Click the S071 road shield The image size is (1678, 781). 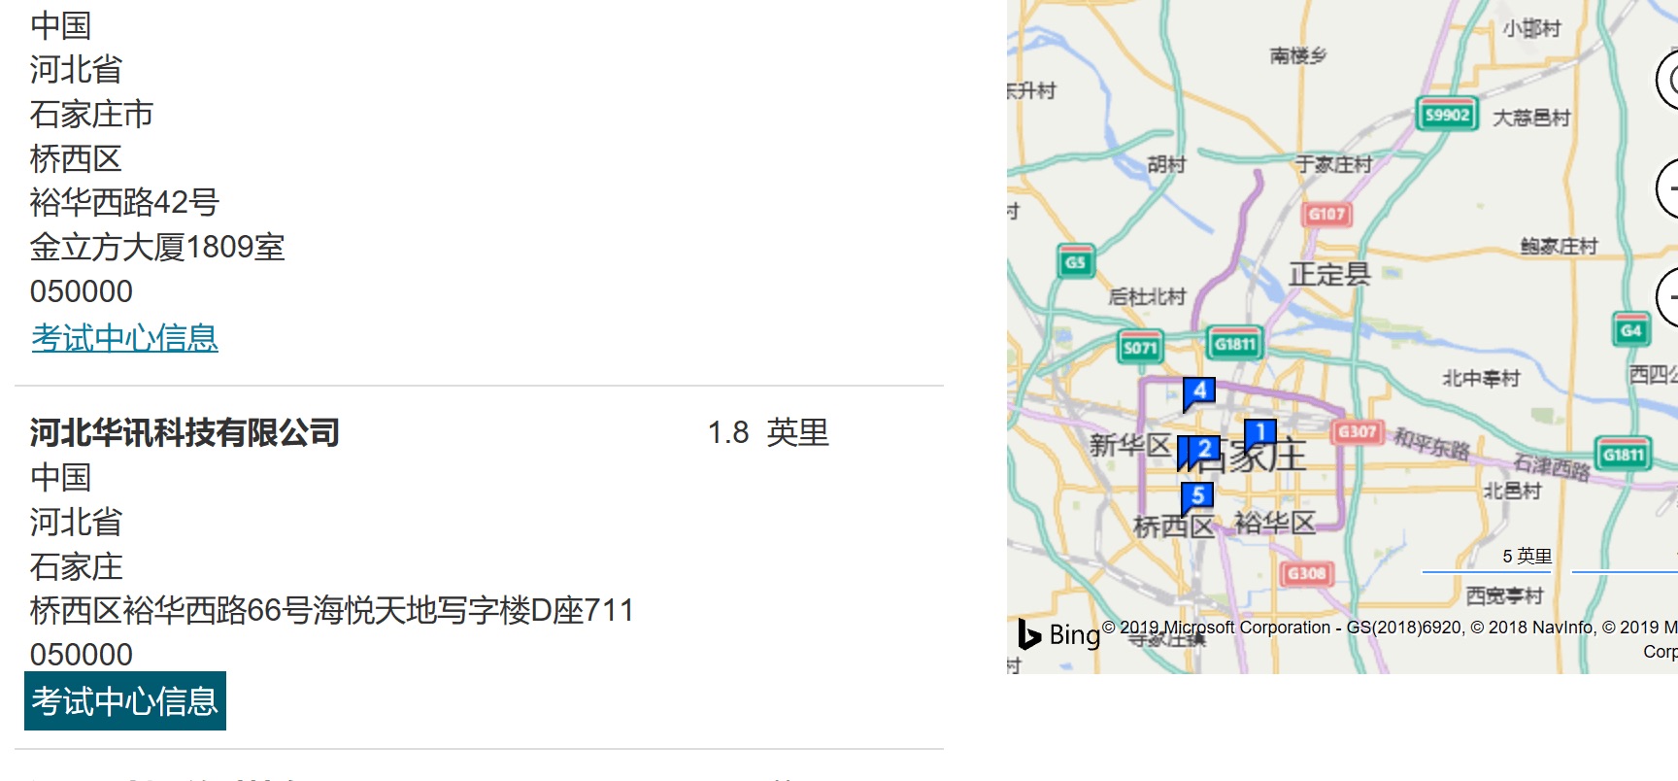[1140, 347]
